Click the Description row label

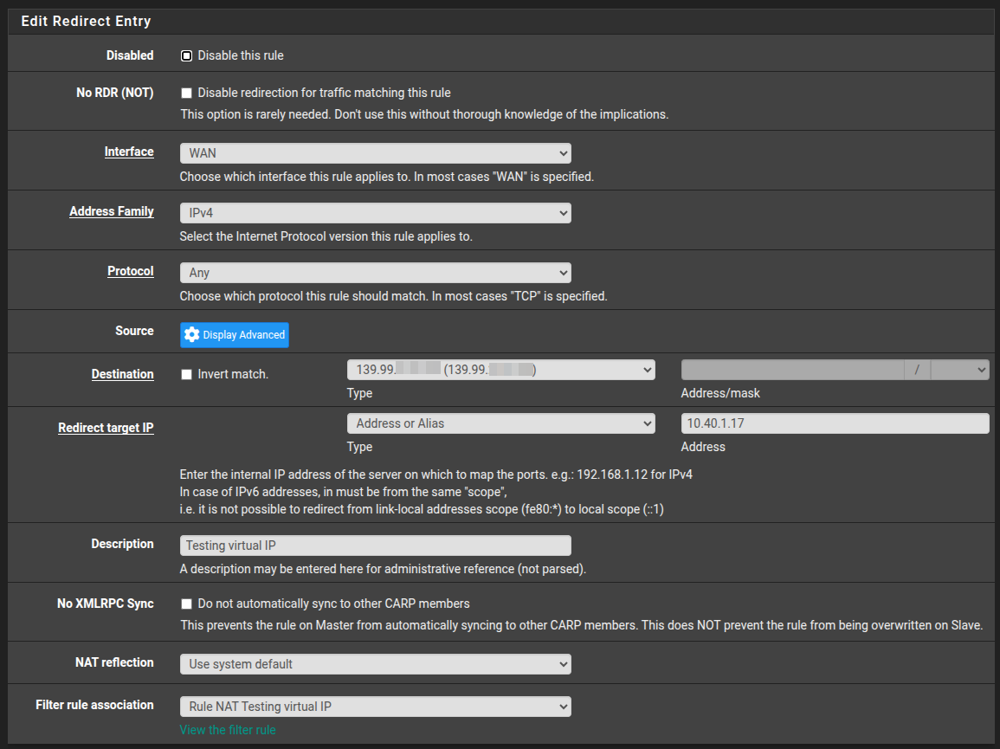coord(122,544)
